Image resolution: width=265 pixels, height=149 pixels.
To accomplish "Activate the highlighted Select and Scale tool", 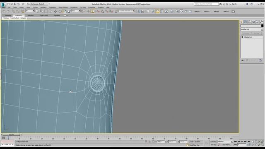I will tap(65, 11).
